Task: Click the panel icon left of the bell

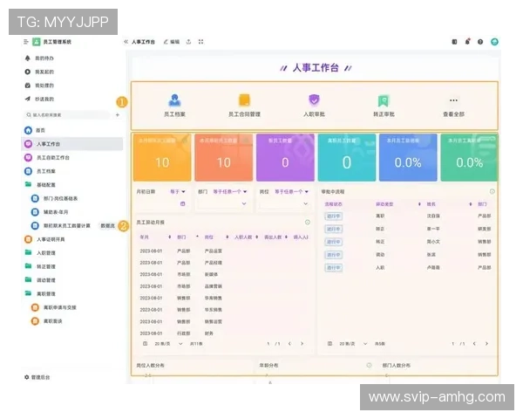Action: (x=454, y=42)
